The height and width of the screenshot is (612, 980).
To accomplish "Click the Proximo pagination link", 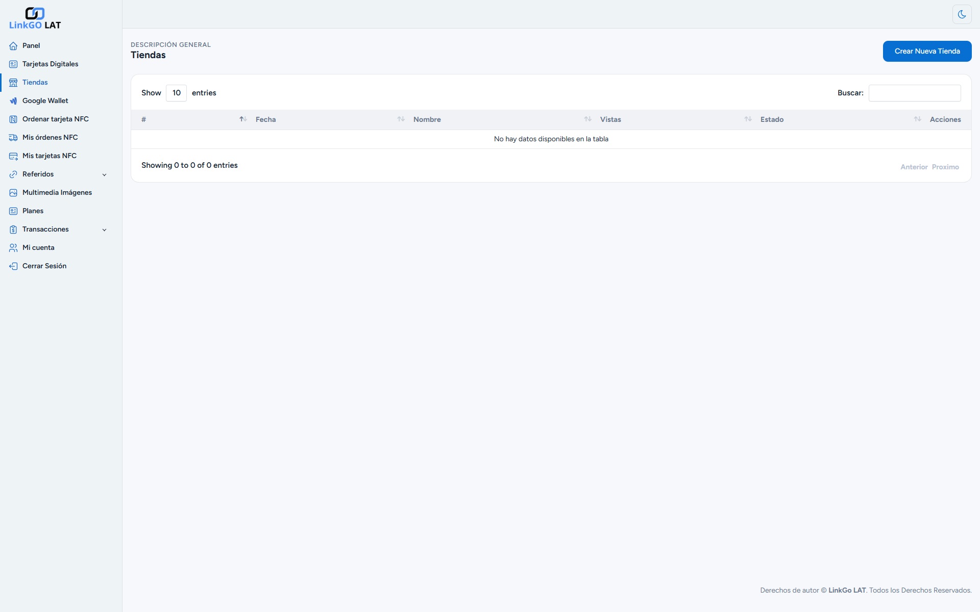I will point(945,167).
